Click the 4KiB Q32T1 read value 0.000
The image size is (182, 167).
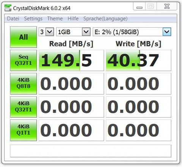coord(71,107)
